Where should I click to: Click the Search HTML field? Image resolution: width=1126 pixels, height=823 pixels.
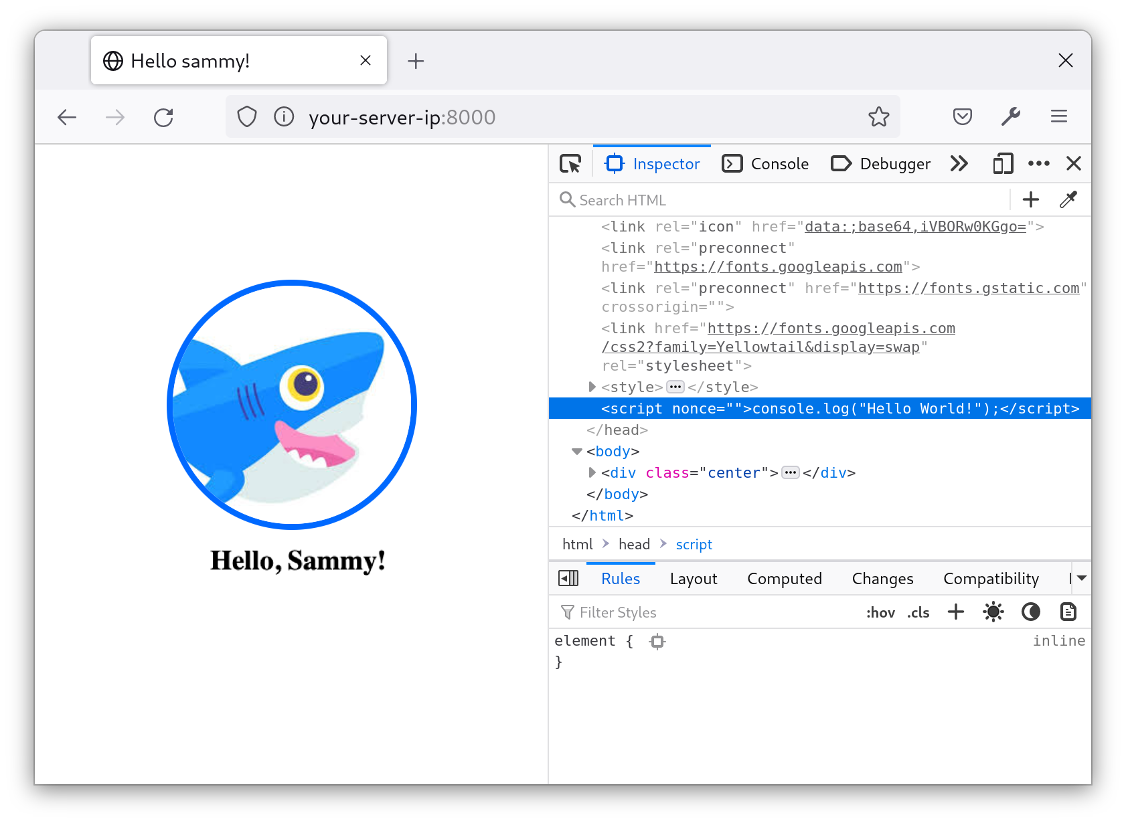(780, 200)
